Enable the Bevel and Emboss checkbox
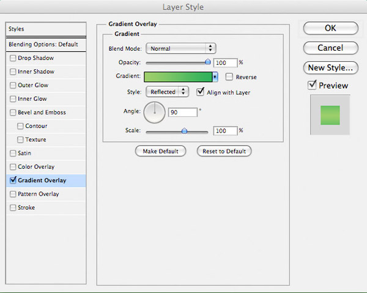The height and width of the screenshot is (293, 367). (x=13, y=113)
